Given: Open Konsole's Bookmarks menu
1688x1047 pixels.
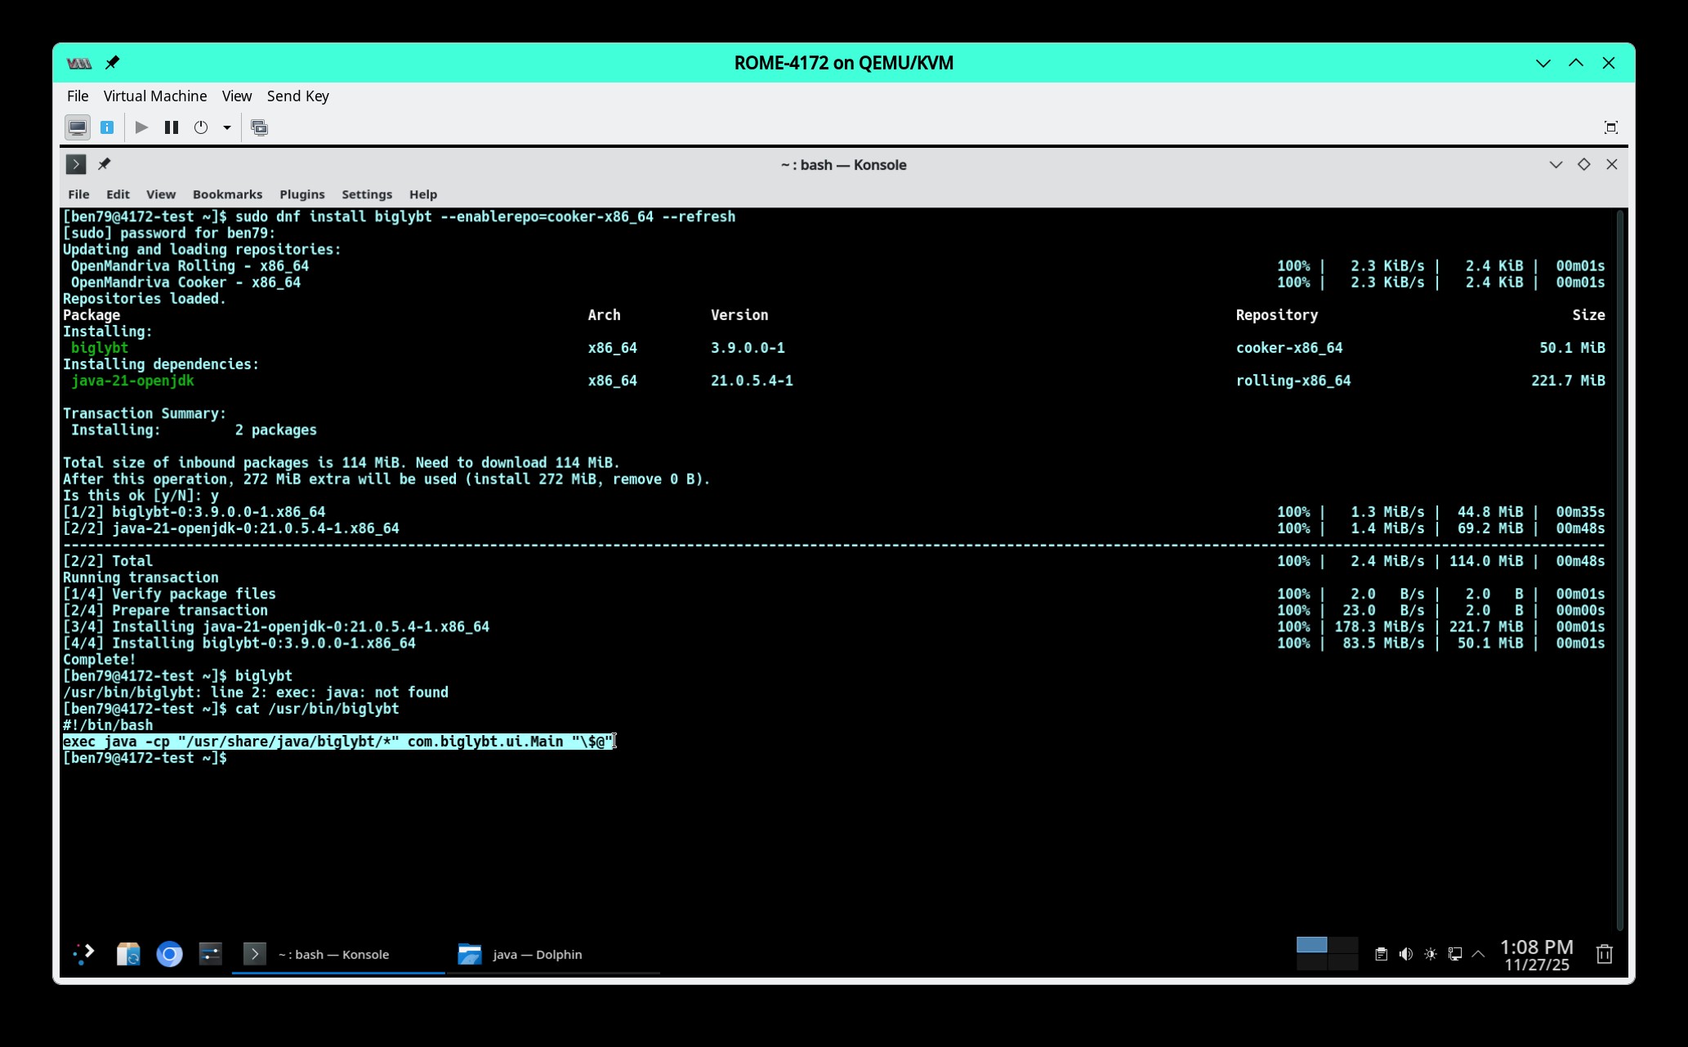Looking at the screenshot, I should 227,194.
